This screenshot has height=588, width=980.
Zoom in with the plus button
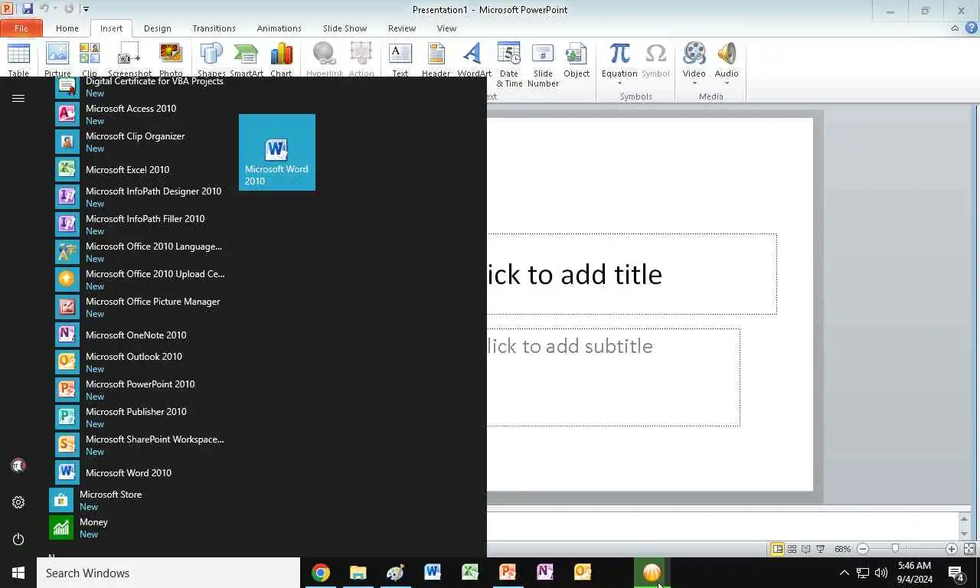click(x=952, y=549)
